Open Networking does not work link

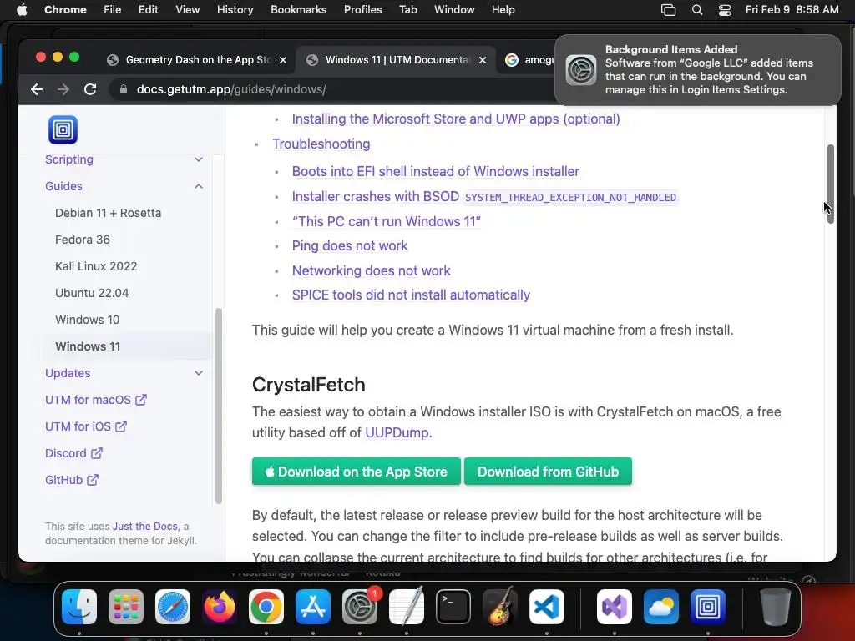tap(371, 270)
